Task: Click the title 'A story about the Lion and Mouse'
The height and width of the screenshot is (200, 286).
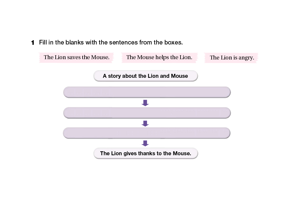Action: click(145, 76)
